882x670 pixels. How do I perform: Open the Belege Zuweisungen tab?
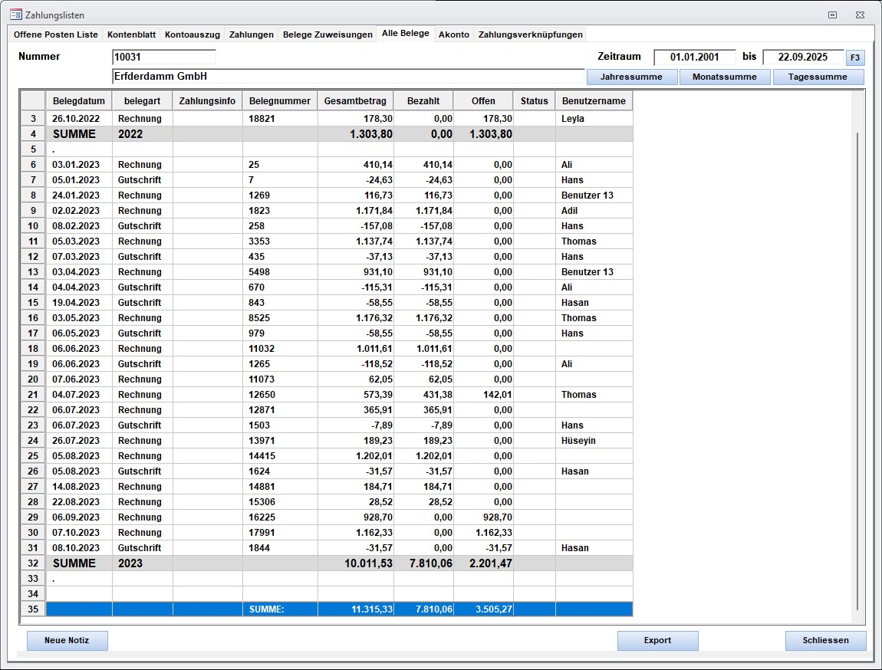pos(327,34)
